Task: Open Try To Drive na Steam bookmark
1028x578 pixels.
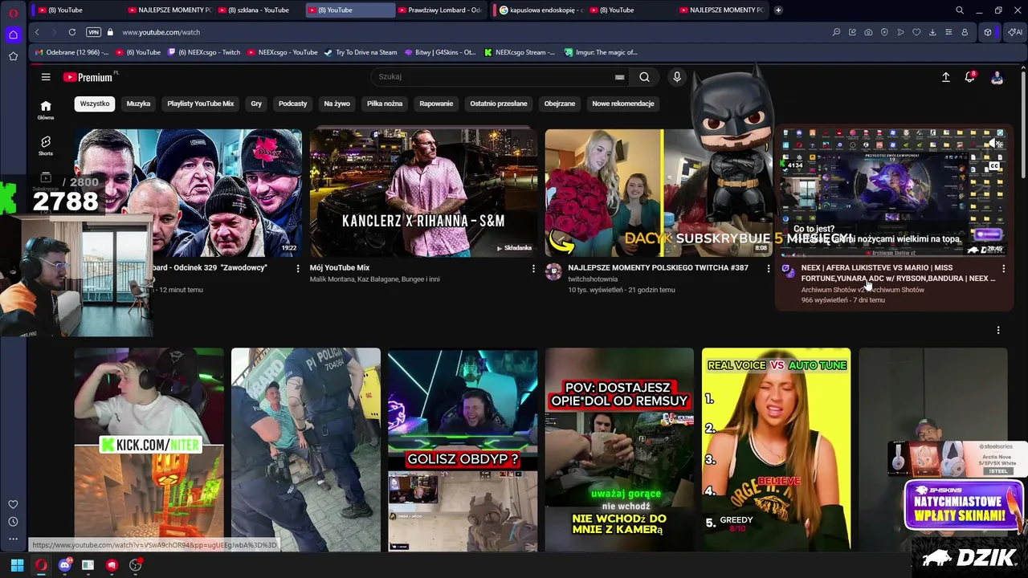Action: point(361,52)
